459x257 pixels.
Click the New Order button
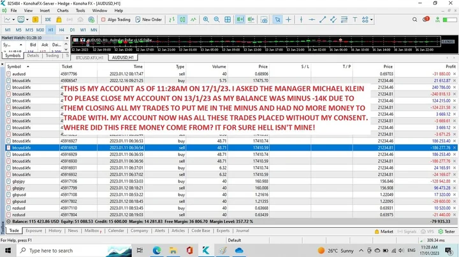149,20
